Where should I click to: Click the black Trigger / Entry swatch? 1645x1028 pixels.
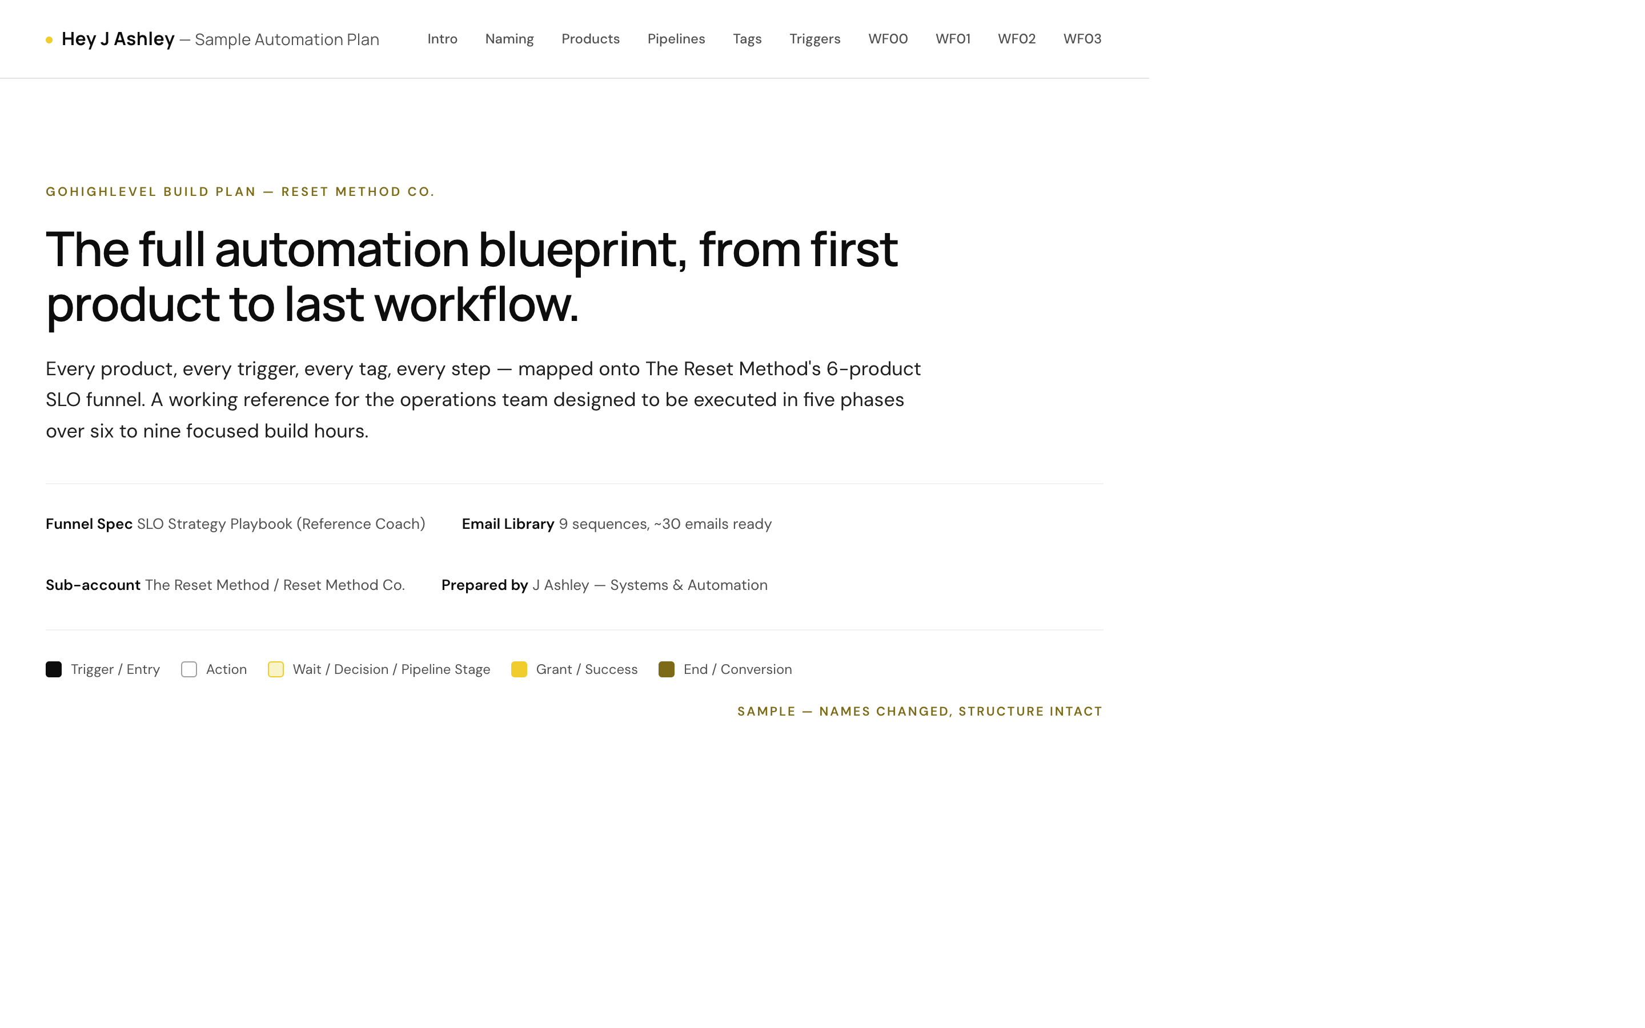click(x=54, y=669)
